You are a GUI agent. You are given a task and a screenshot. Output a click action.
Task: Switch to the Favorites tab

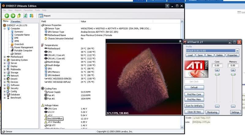(15, 21)
